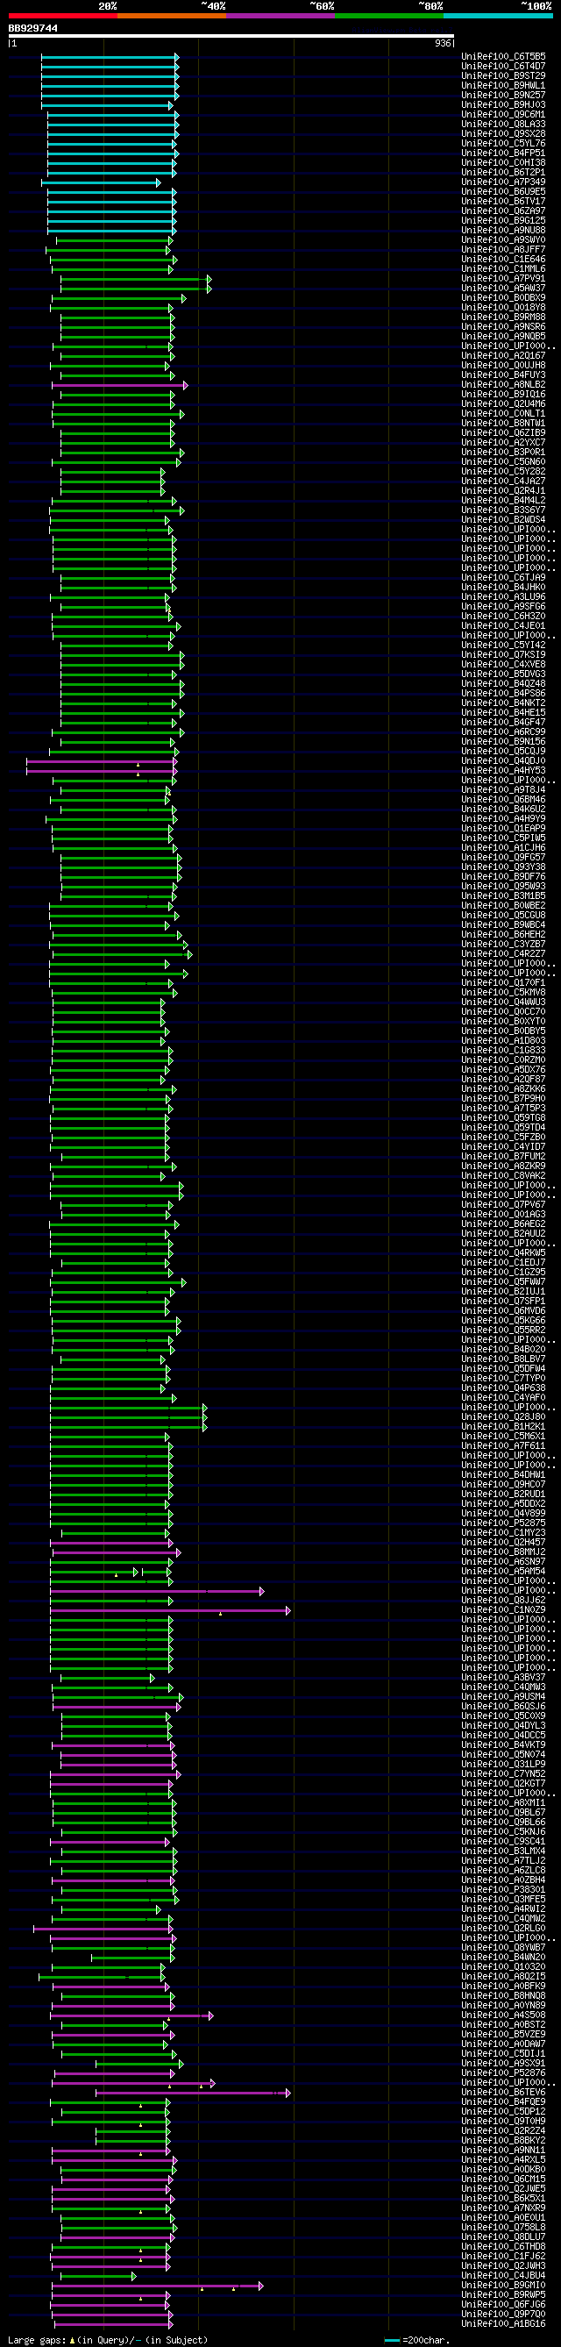Select hit label UniRef100_P52876
The height and width of the screenshot is (2347, 561).
[504, 2073]
